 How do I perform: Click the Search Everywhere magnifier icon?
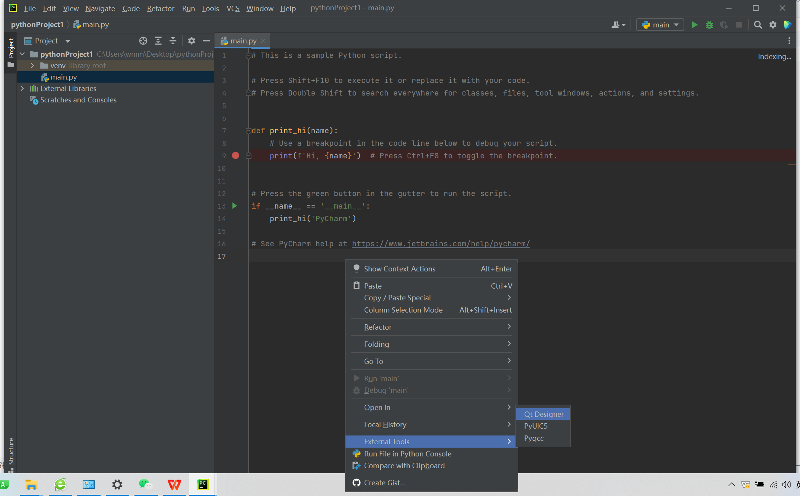758,25
